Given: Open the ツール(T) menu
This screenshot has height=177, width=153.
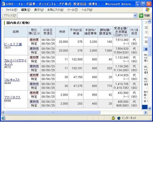Looking at the screenshot, I should click(72, 10).
